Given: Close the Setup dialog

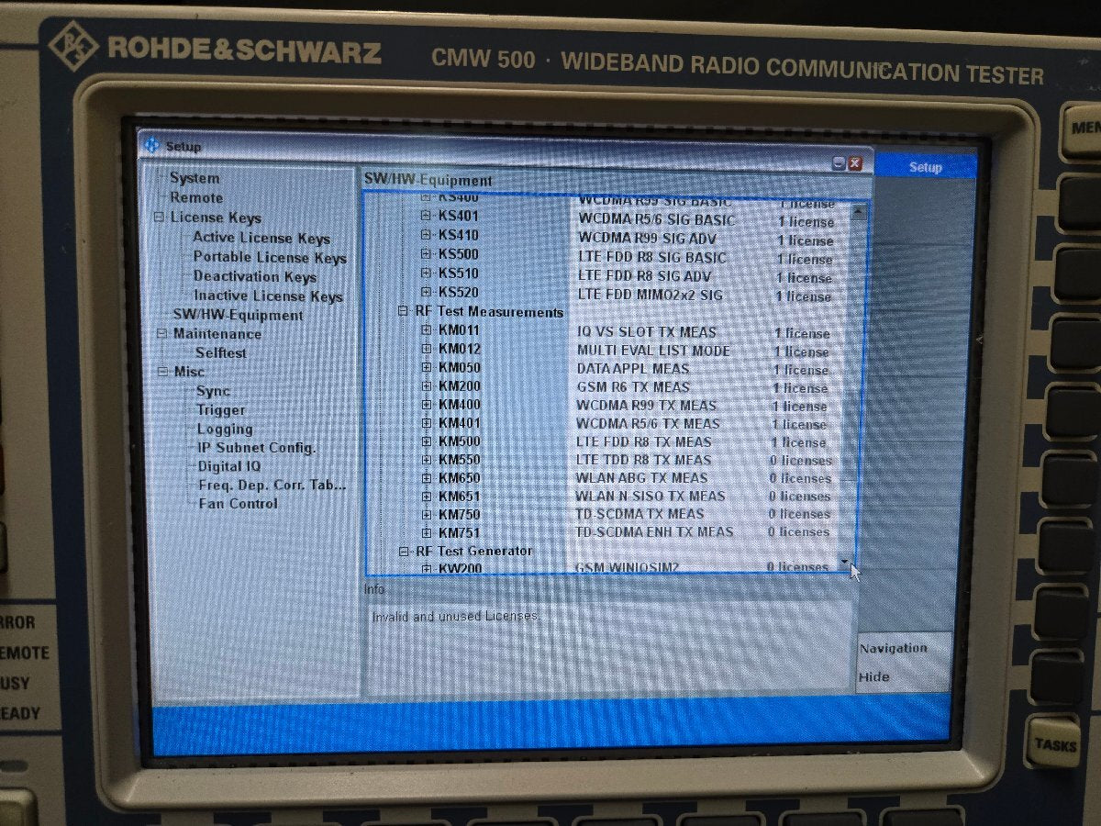Looking at the screenshot, I should (854, 162).
